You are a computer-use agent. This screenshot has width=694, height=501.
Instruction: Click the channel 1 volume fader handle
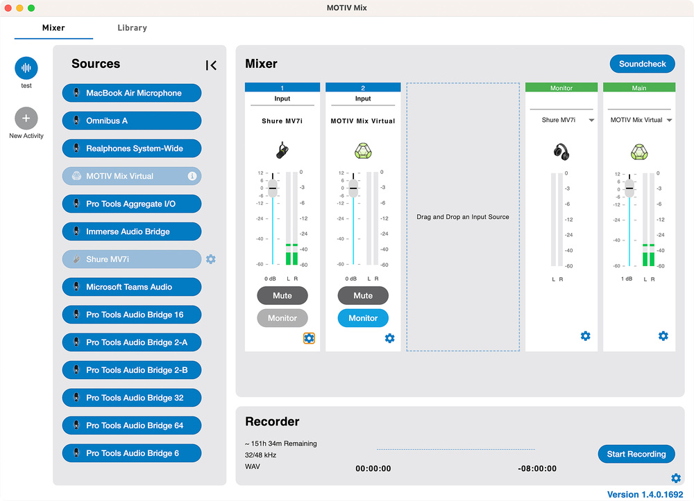pyautogui.click(x=273, y=188)
